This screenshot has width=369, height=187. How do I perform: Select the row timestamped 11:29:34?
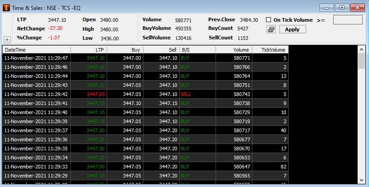(x=145, y=158)
